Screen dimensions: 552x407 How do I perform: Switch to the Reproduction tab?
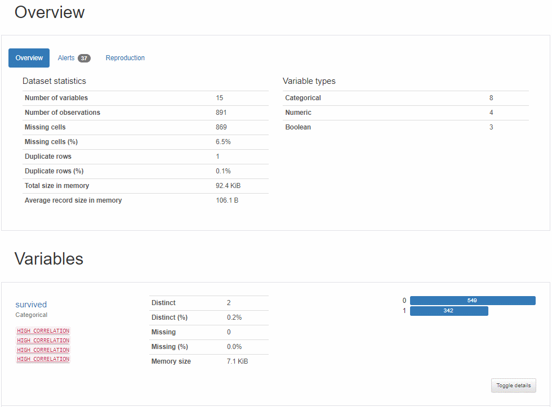(x=125, y=57)
